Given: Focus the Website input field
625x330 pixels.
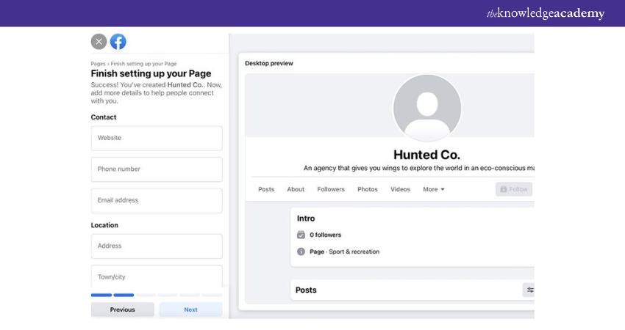Looking at the screenshot, I should point(157,138).
